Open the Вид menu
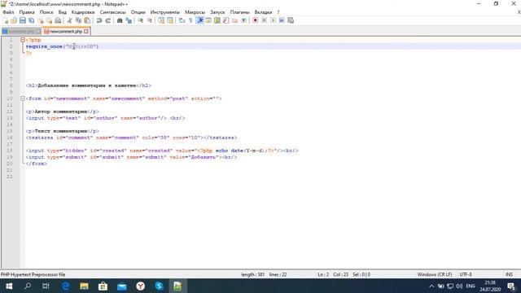The height and width of the screenshot is (293, 521). (x=63, y=12)
